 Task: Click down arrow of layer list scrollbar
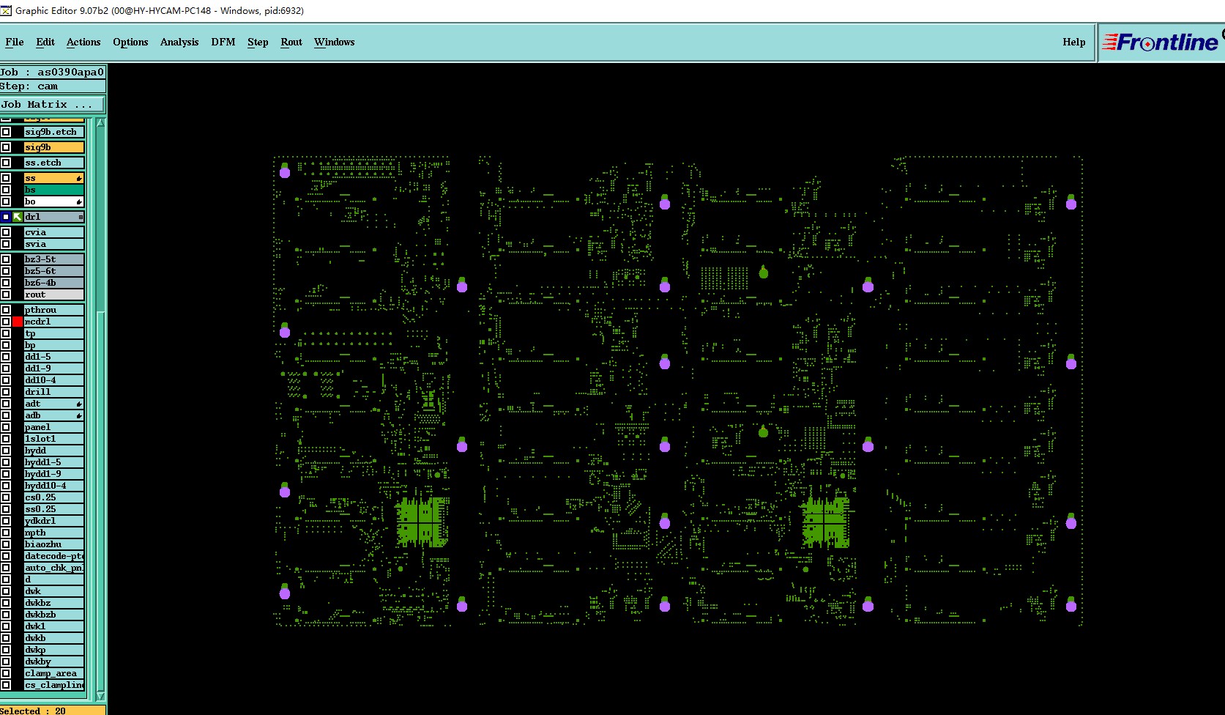pyautogui.click(x=100, y=696)
